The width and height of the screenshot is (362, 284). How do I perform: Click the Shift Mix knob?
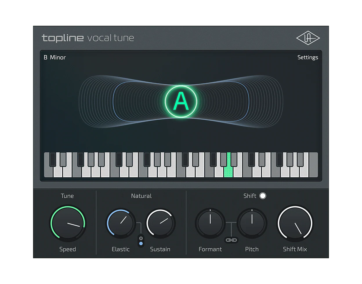coord(295,223)
